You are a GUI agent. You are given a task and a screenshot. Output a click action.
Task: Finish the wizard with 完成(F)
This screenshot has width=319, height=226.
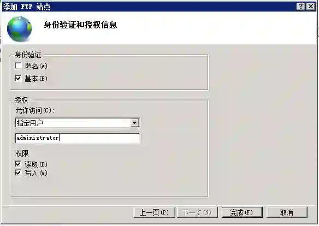[x=242, y=212]
